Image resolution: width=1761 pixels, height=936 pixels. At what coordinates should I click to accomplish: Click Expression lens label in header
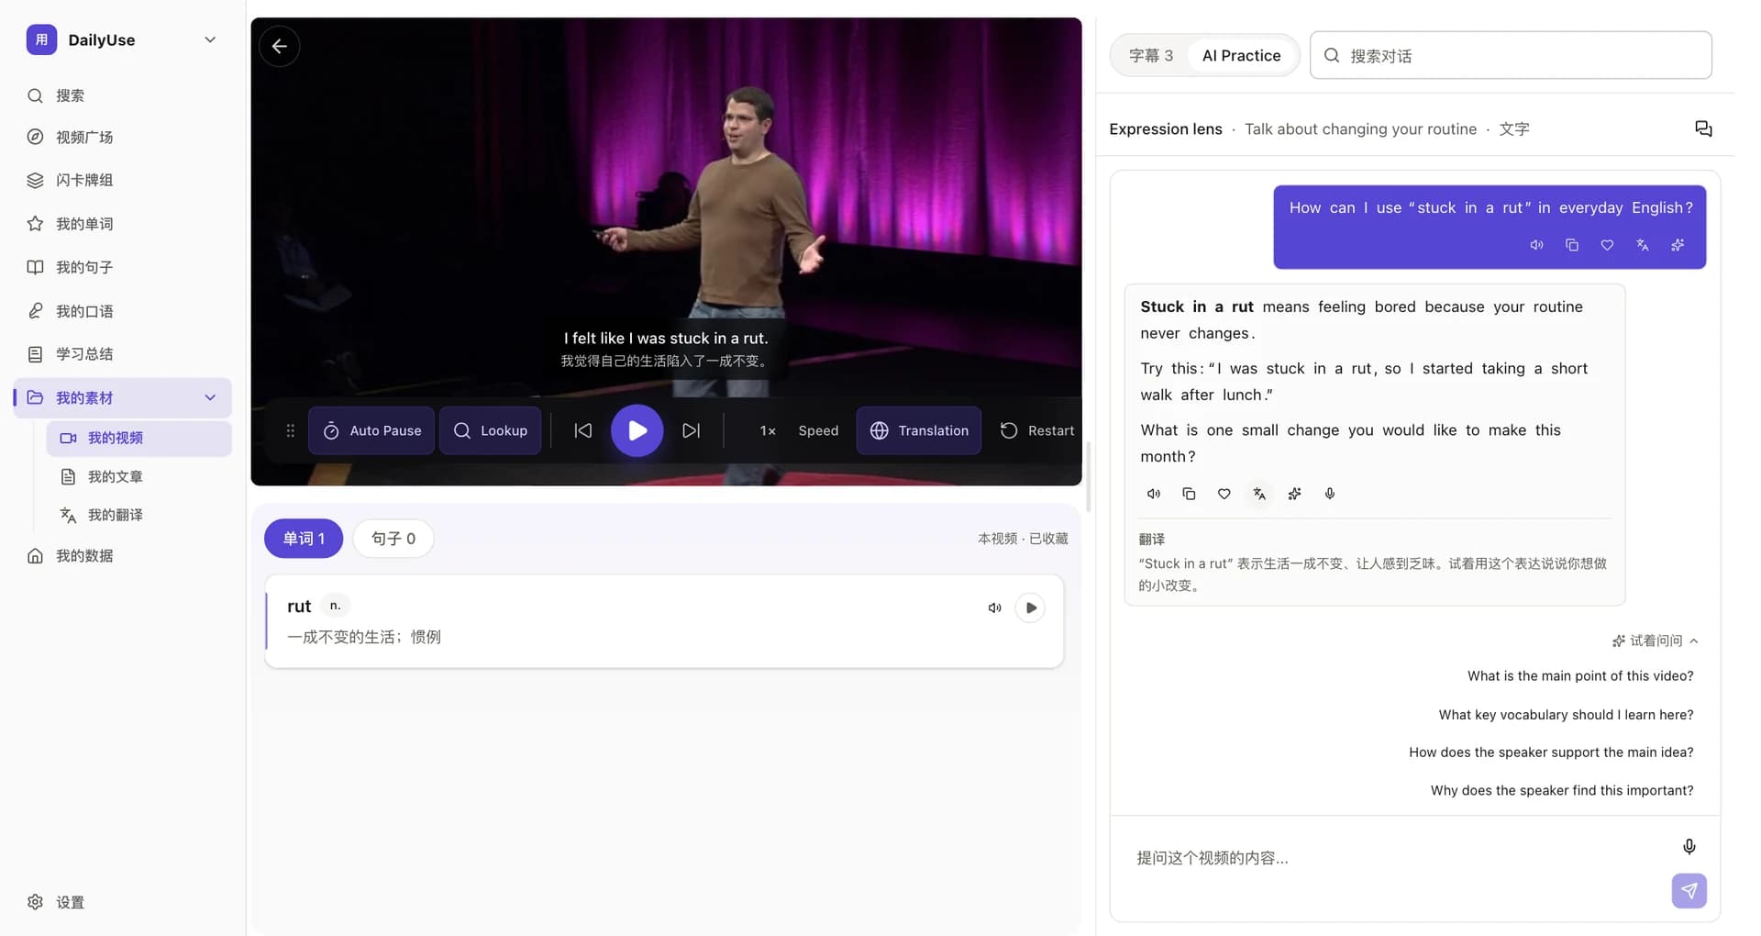coord(1166,129)
